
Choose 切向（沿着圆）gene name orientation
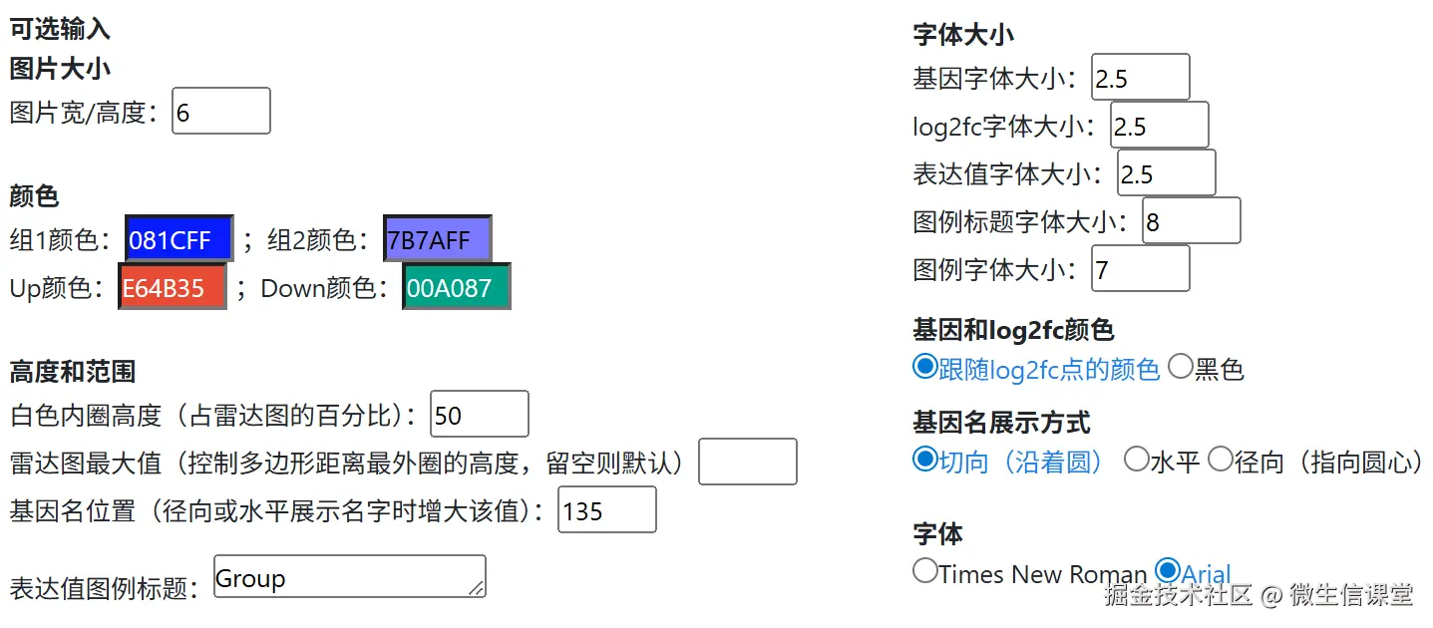[x=925, y=460]
